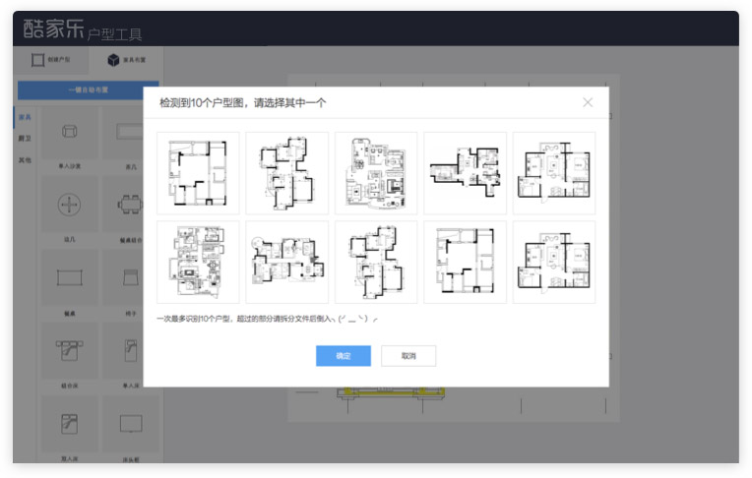
Task: Pick the 双人床 double bed icon
Action: (x=70, y=424)
